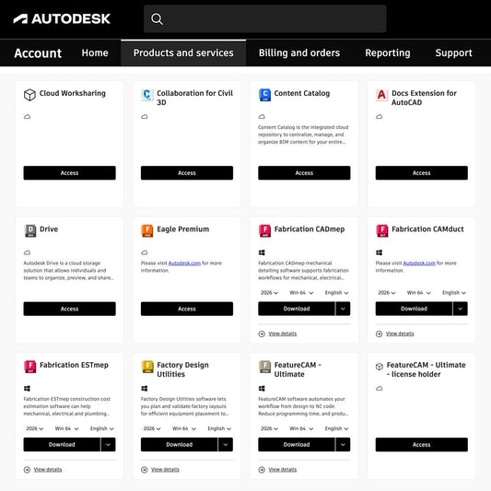Viewport: 491px width, 491px height.
Task: Click Access for Docs Extension for AutoCAD
Action: [x=422, y=173]
